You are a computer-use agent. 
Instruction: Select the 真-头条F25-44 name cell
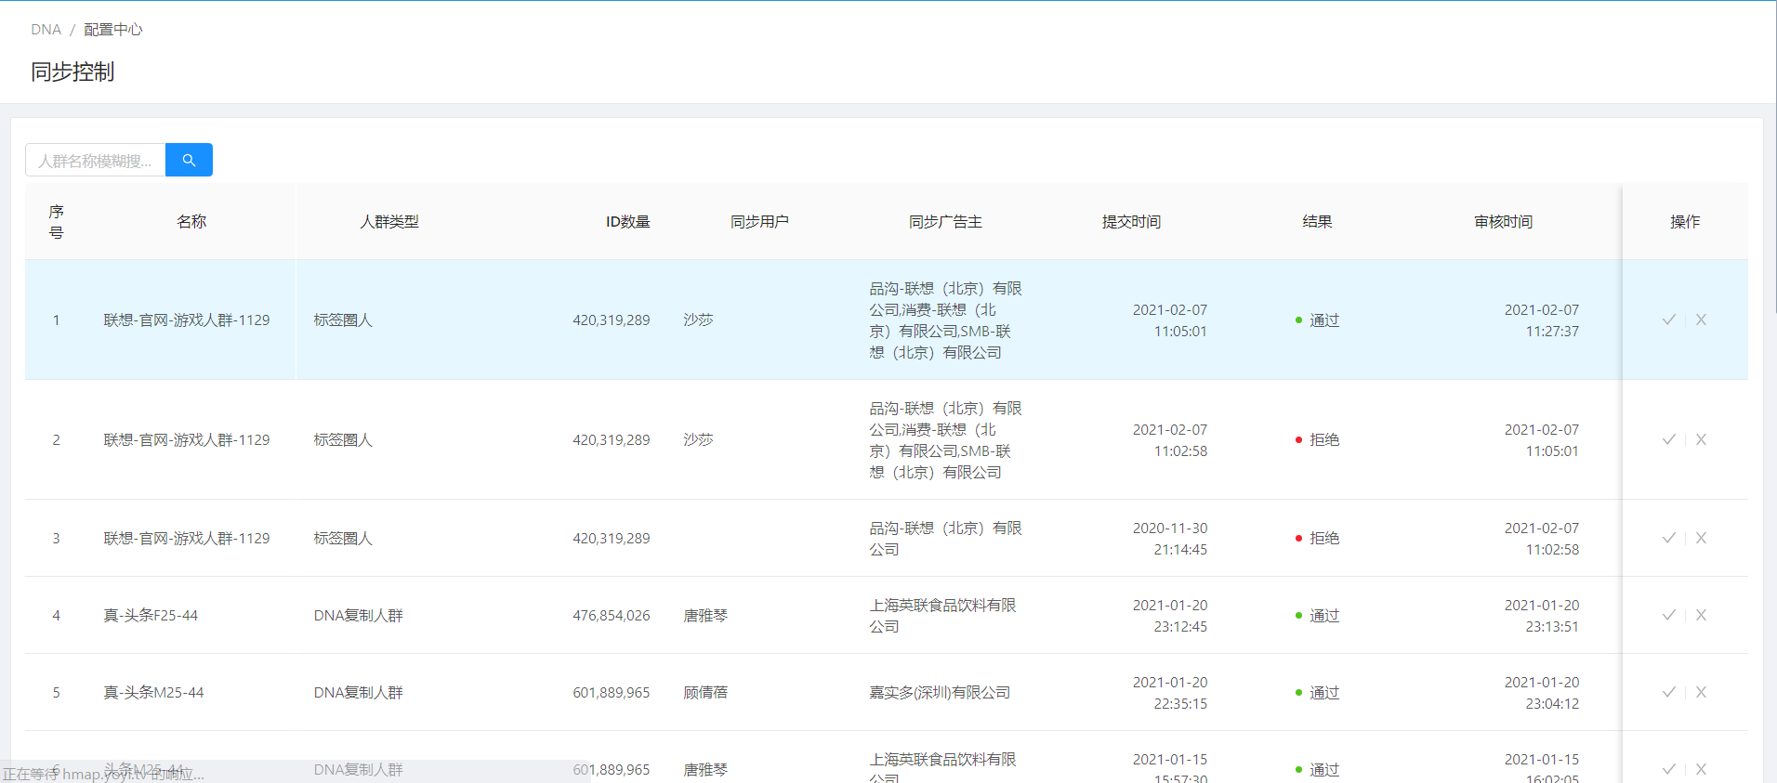coord(151,615)
